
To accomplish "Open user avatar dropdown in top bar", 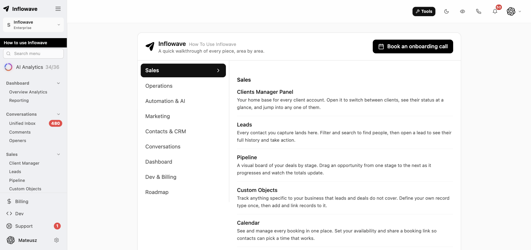I will click(514, 11).
